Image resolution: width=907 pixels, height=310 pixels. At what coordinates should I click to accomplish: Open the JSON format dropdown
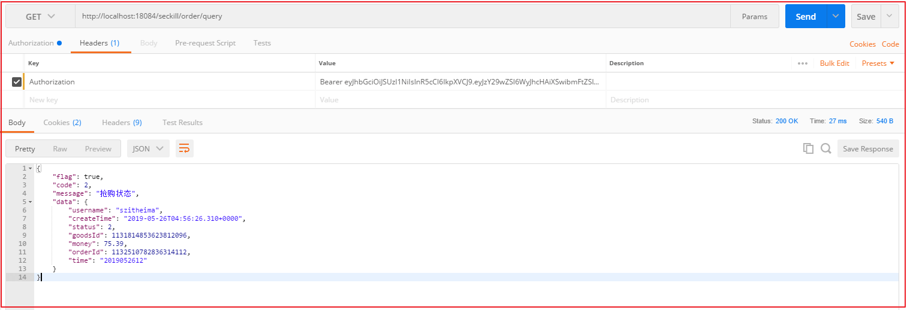[148, 149]
